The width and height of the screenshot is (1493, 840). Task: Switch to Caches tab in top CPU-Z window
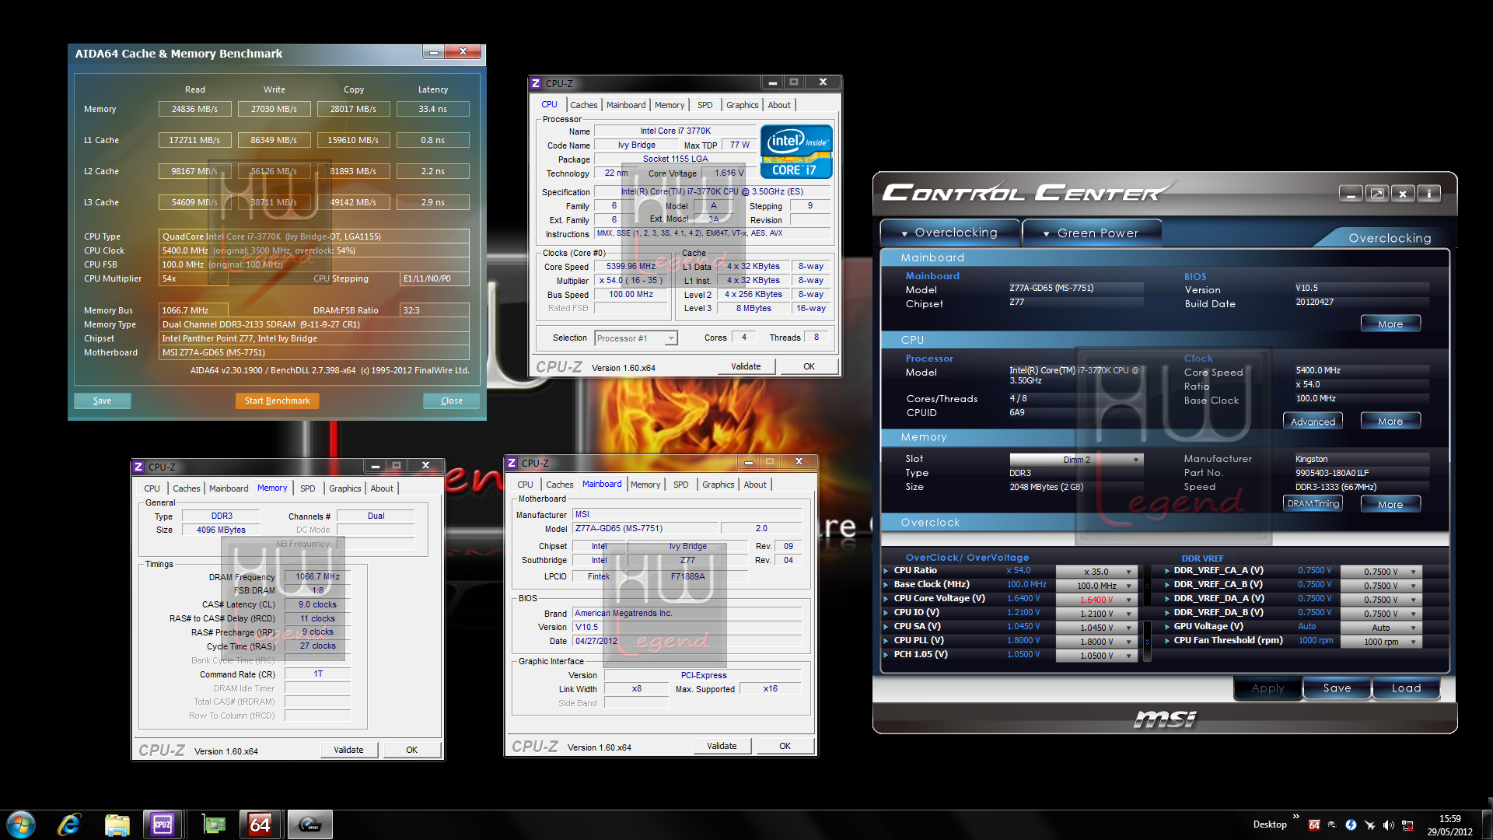583,105
